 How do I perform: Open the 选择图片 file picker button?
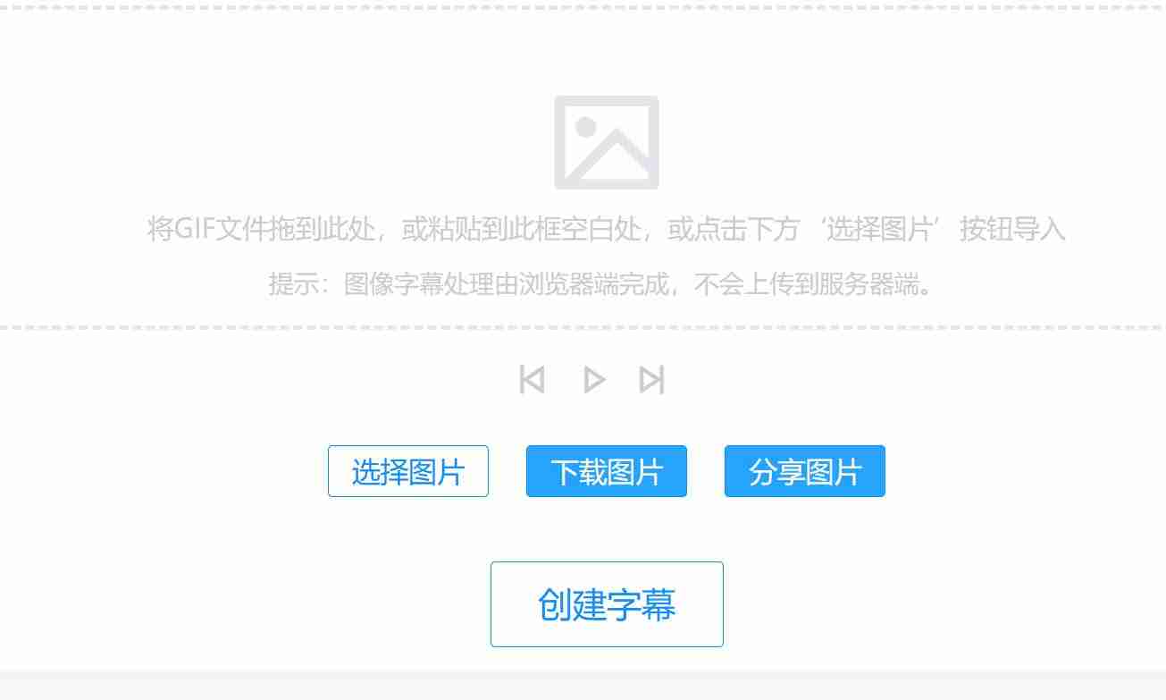[x=408, y=471]
